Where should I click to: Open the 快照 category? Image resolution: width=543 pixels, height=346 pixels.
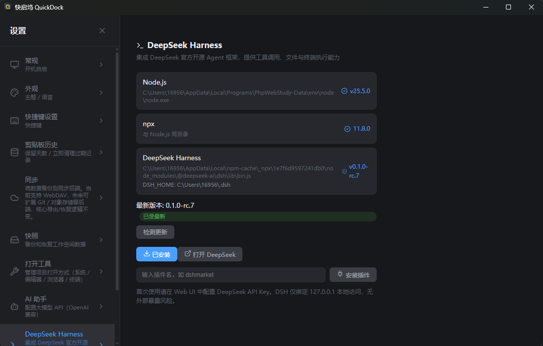pyautogui.click(x=58, y=240)
